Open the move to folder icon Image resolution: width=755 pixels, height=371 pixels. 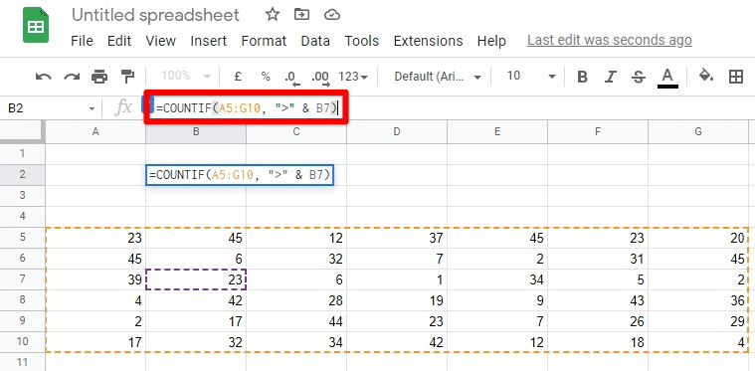pyautogui.click(x=302, y=15)
